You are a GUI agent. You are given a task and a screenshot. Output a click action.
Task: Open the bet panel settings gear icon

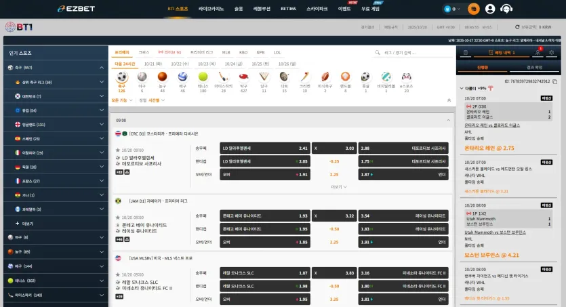(552, 53)
